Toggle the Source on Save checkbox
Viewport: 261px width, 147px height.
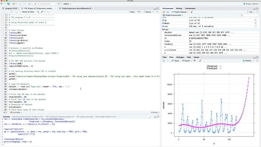[21, 12]
